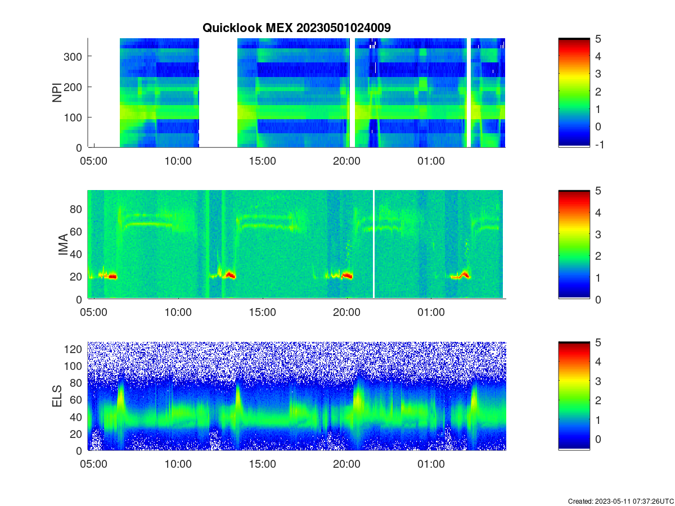Image resolution: width=675 pixels, height=506 pixels.
Task: Click the 01:00 time label under IMA panel
Action: (x=431, y=313)
